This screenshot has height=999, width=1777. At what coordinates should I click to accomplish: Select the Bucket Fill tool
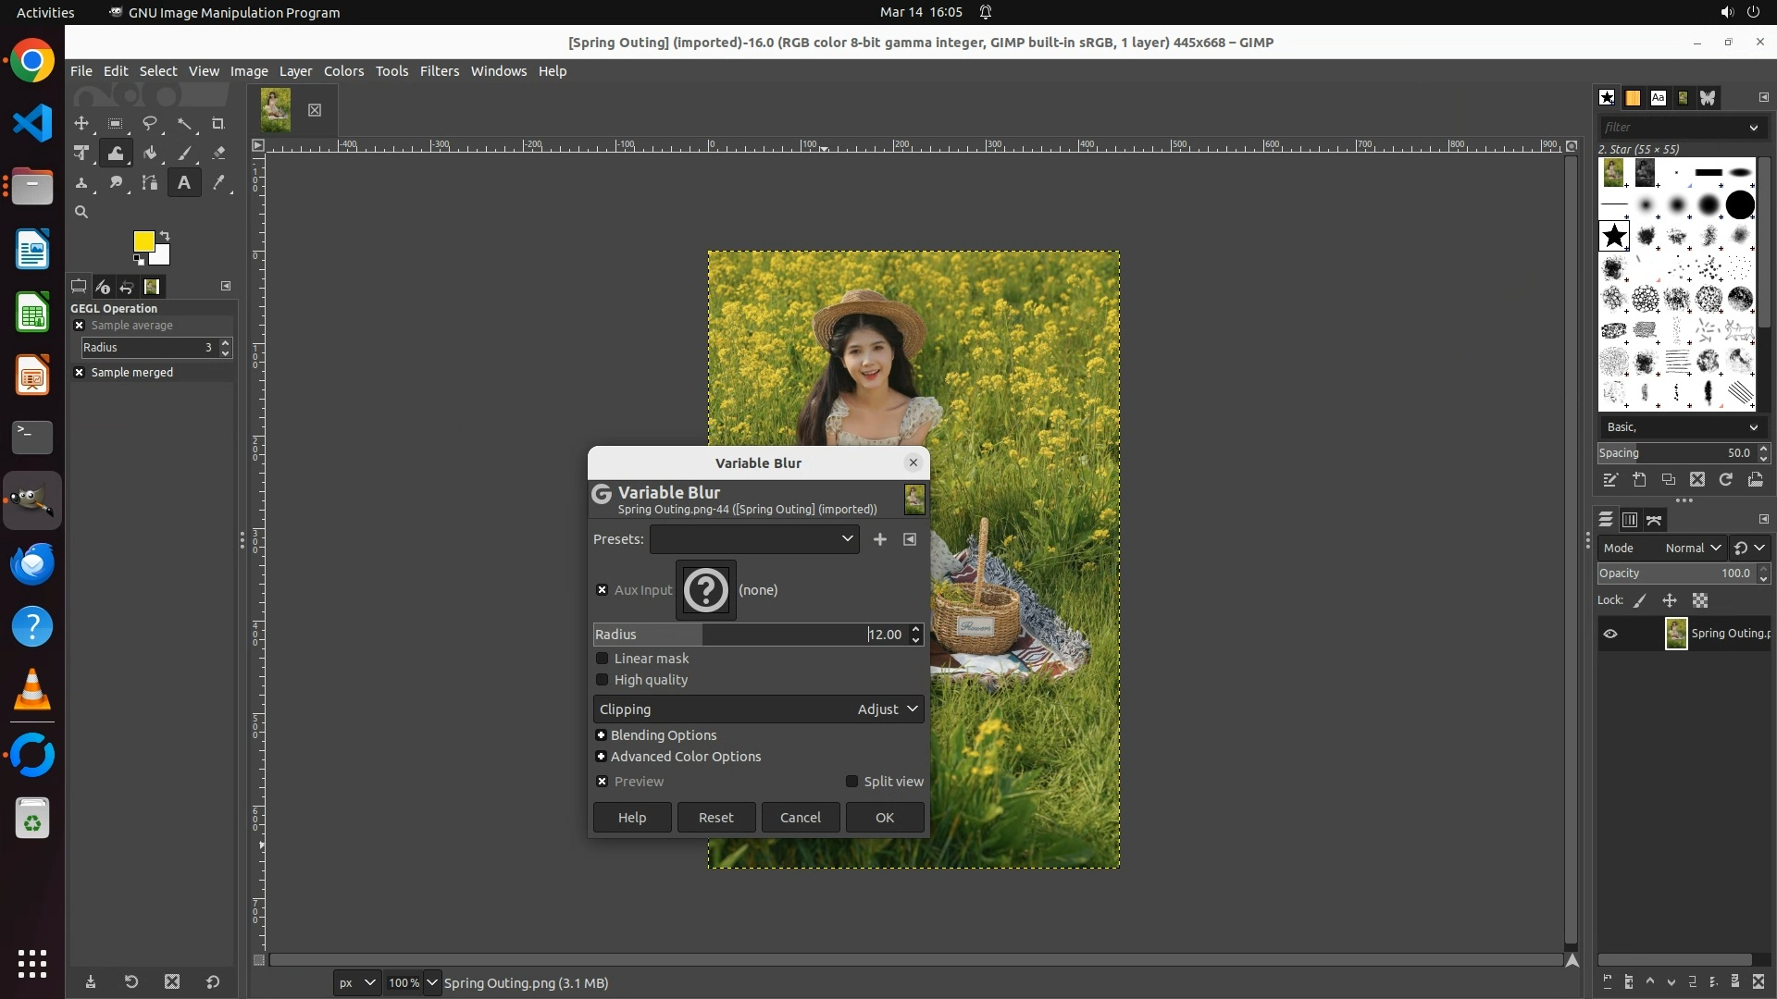[149, 153]
